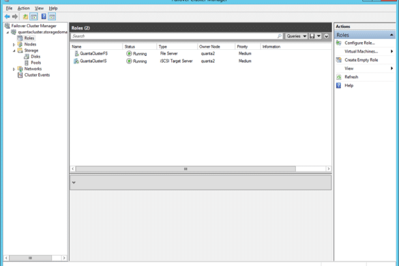Click the tree pane horizontal scrollbar thumb
399x266 pixels.
[31, 258]
